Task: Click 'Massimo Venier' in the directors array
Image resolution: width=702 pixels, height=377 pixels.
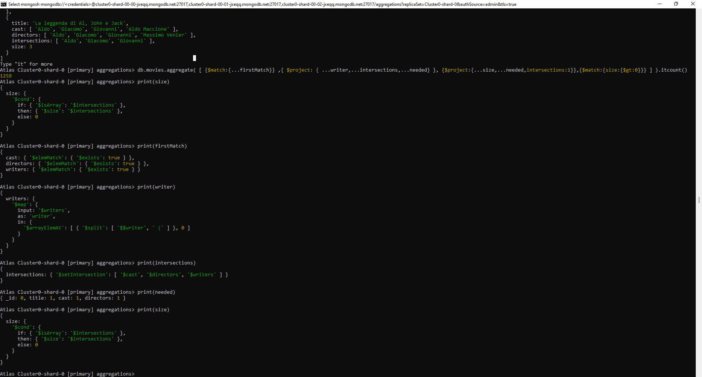Action: [164, 35]
